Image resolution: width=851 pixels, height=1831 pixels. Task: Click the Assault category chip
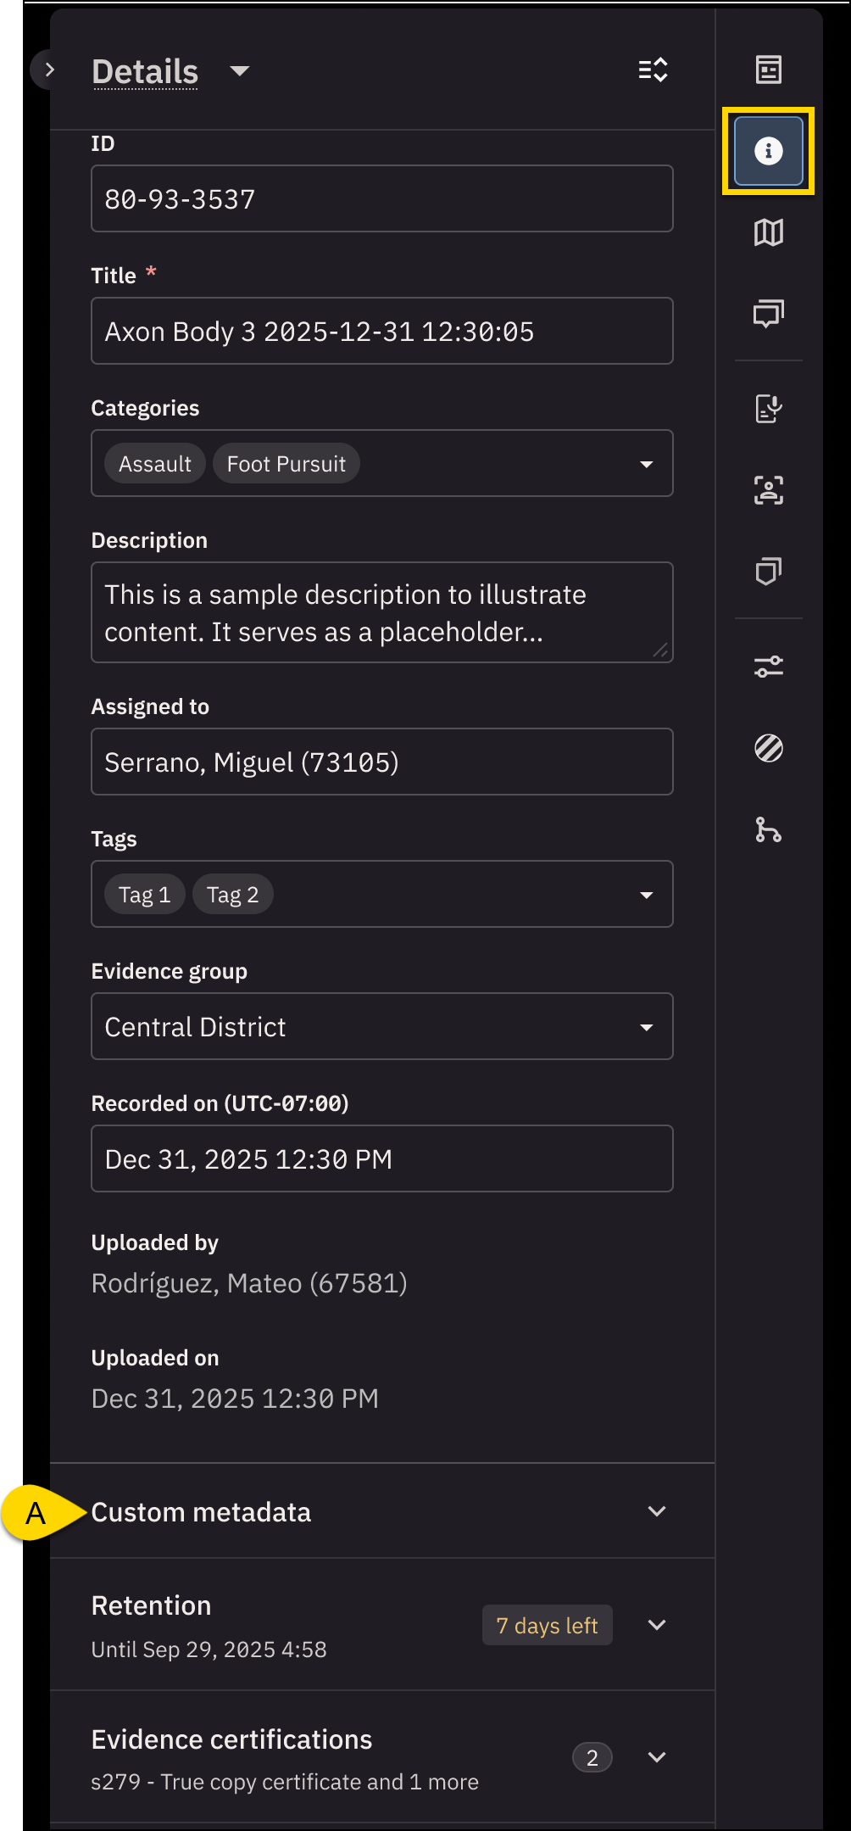(154, 464)
